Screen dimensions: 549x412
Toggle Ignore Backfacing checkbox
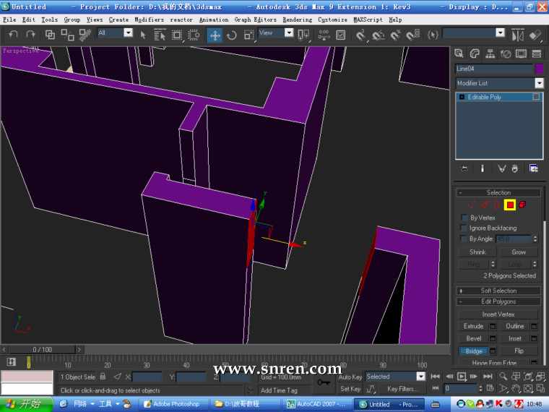pyautogui.click(x=464, y=228)
